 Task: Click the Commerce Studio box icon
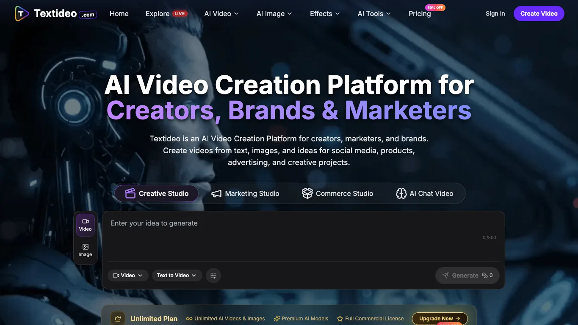click(307, 193)
